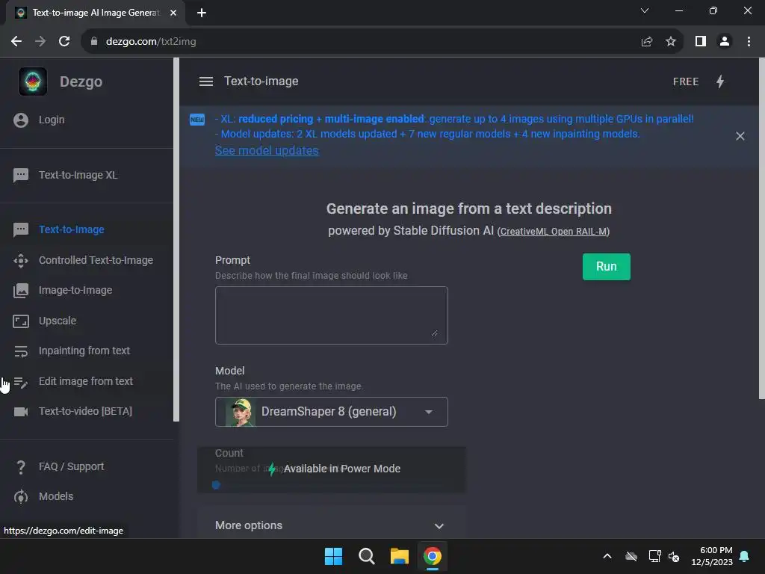This screenshot has height=574, width=765.
Task: Select Text-to-Image sidebar item
Action: tap(71, 229)
